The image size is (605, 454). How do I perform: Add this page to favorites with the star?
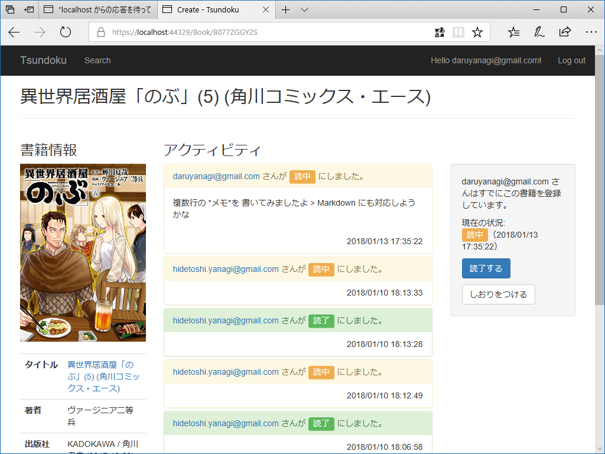click(x=477, y=32)
